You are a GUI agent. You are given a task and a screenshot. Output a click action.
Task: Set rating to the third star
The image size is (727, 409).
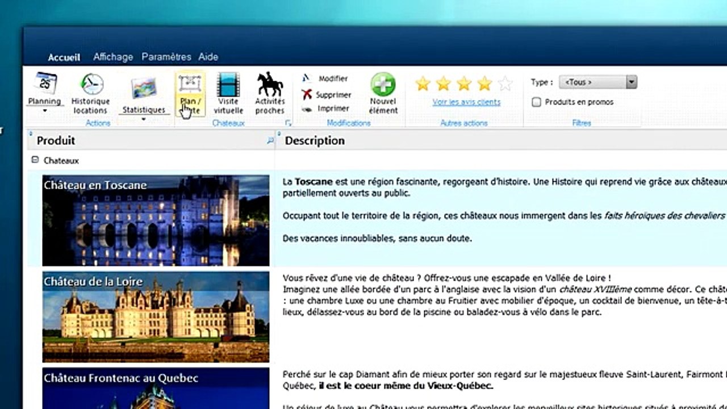pos(464,84)
